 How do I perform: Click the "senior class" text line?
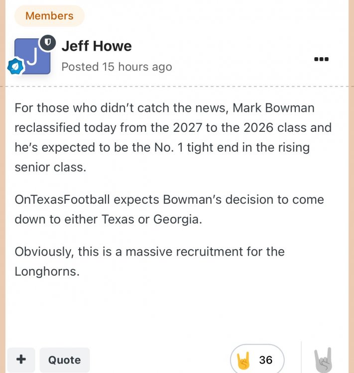(50, 167)
